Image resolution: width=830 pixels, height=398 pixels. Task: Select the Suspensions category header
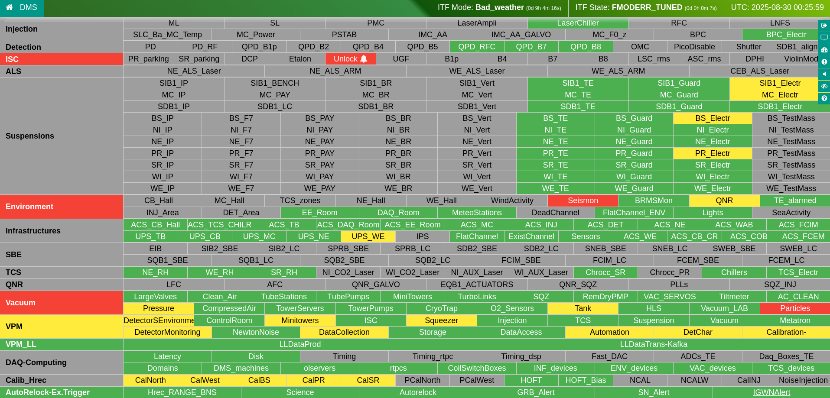click(62, 136)
